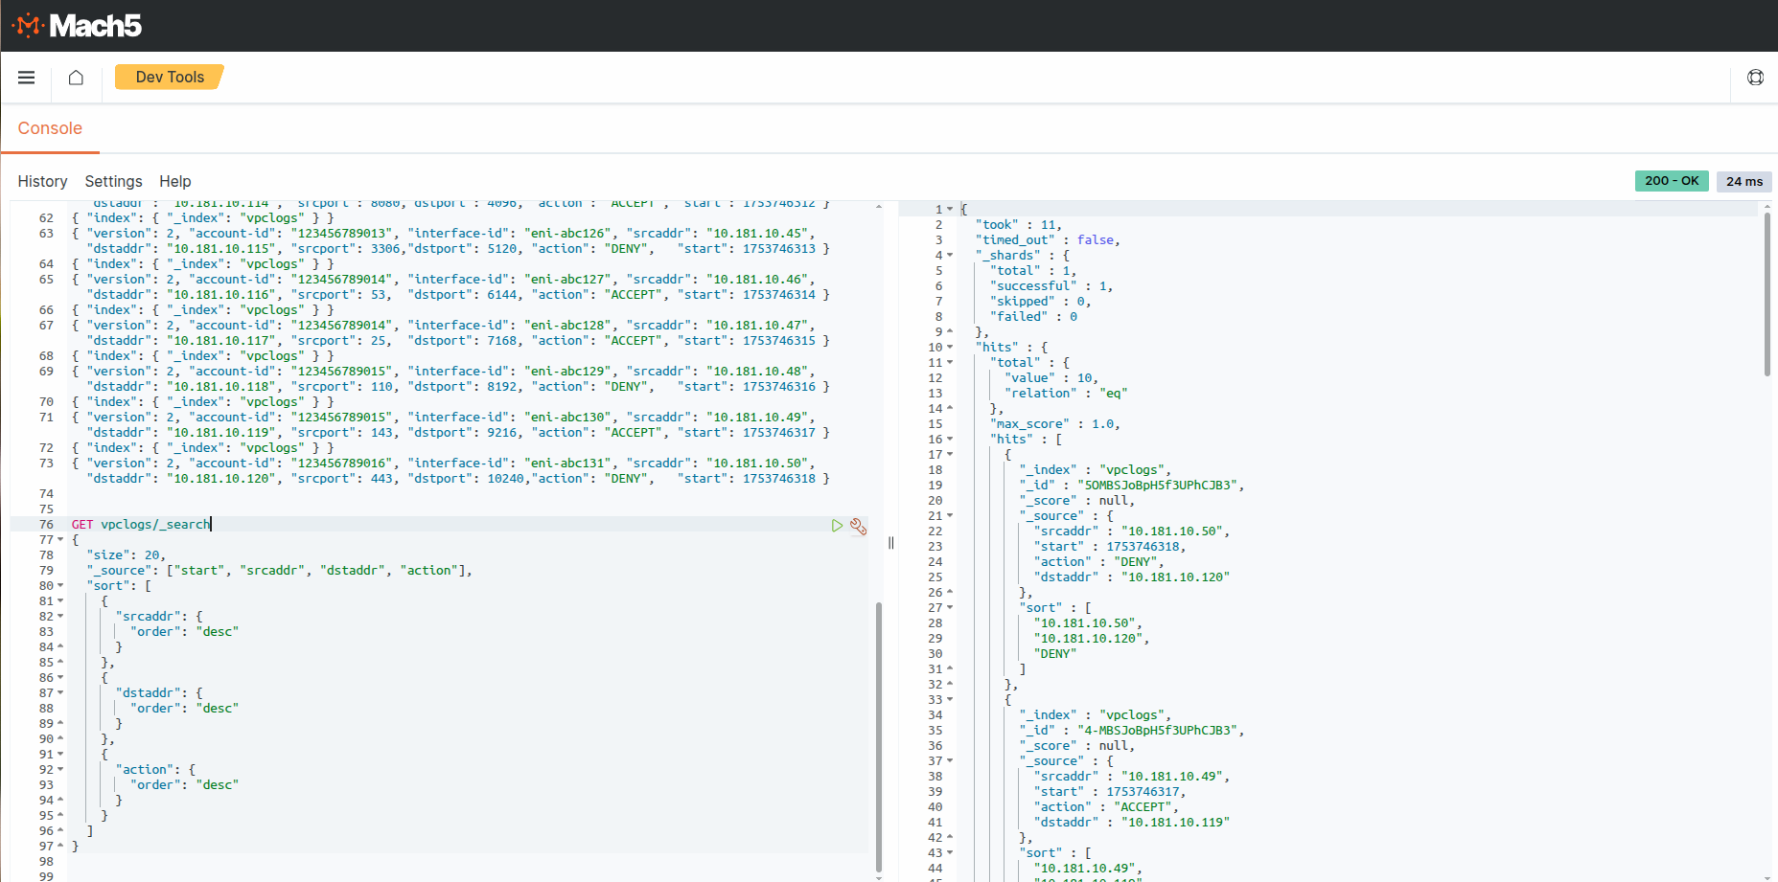Open the Help menu

(x=174, y=182)
